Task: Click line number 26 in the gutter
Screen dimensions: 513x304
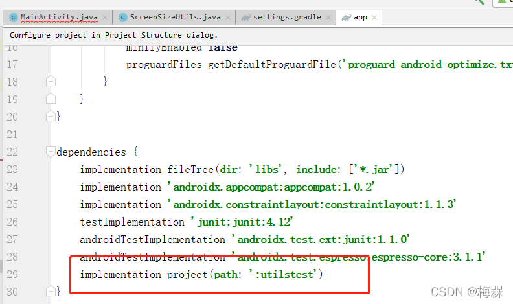Action: [x=12, y=222]
